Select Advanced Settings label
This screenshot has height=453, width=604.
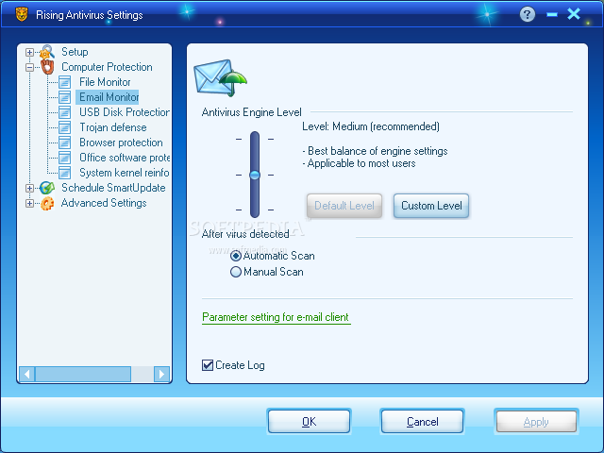pyautogui.click(x=104, y=203)
